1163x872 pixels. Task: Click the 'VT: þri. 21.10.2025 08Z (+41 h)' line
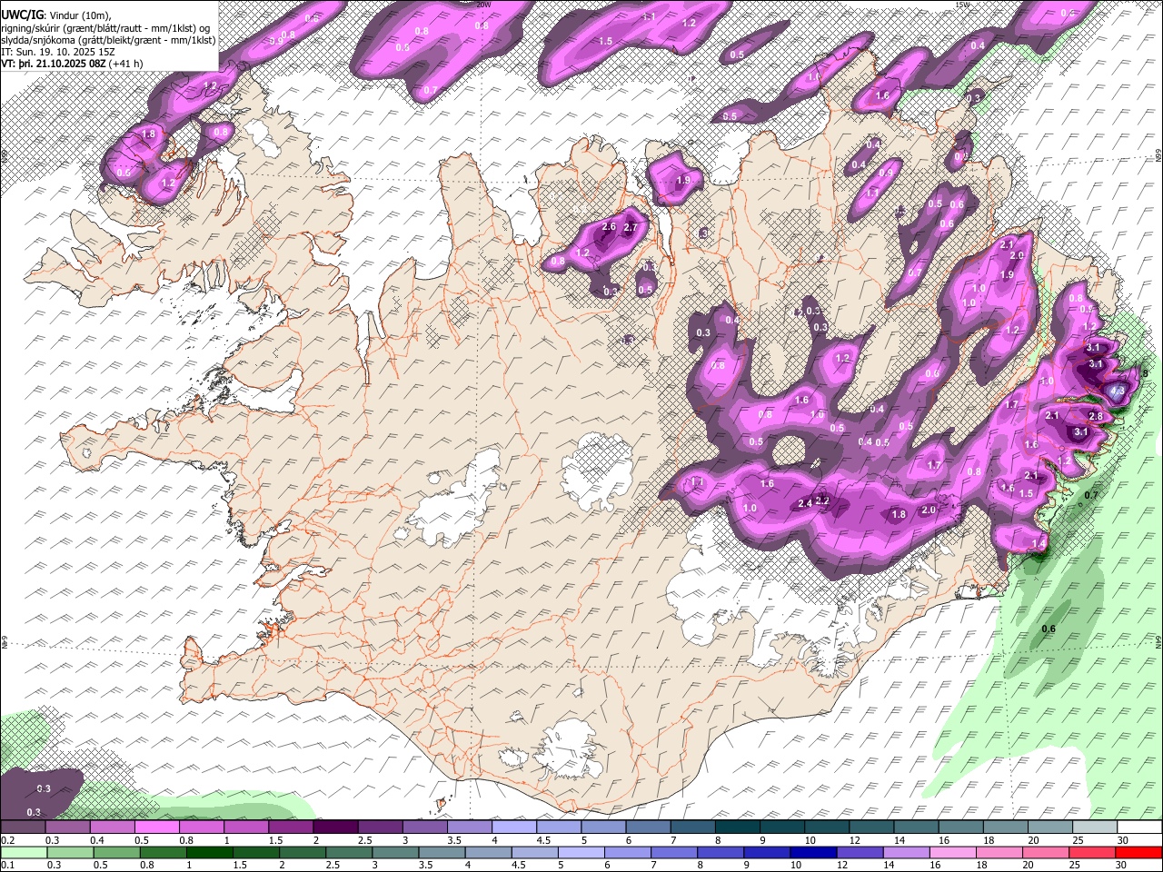pos(73,64)
